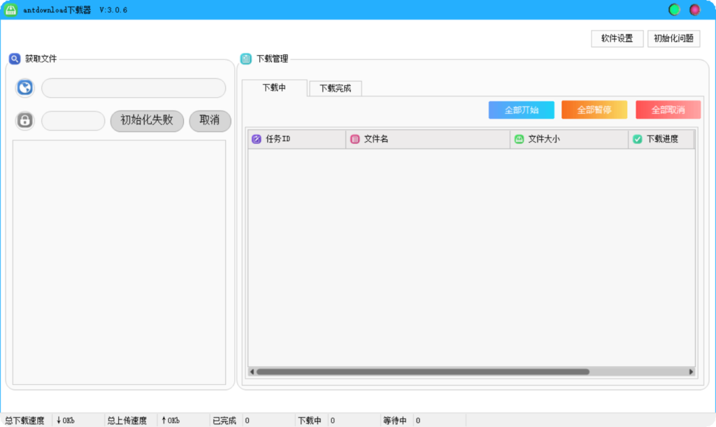Click the 初始化失败 button
716x427 pixels.
pos(147,120)
